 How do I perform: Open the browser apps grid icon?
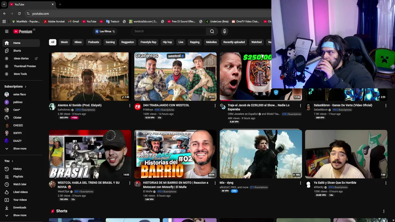(x=4, y=22)
